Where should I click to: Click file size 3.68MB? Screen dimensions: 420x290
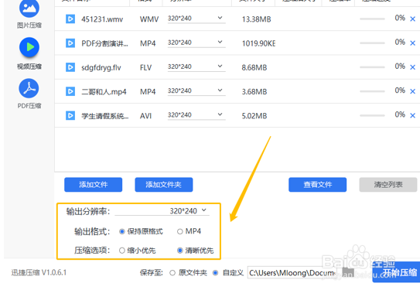[x=254, y=91]
